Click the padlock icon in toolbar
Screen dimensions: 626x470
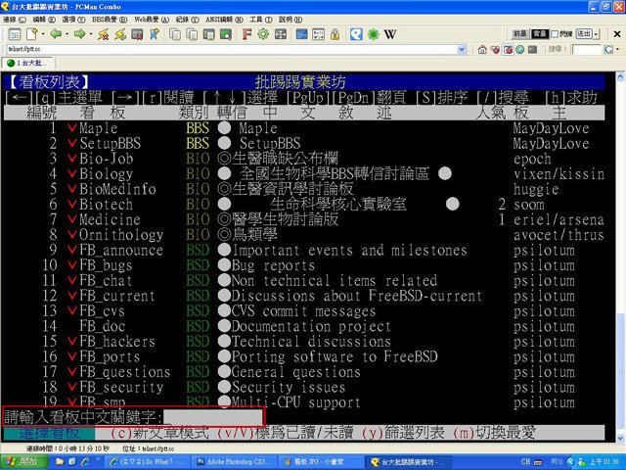[x=335, y=34]
